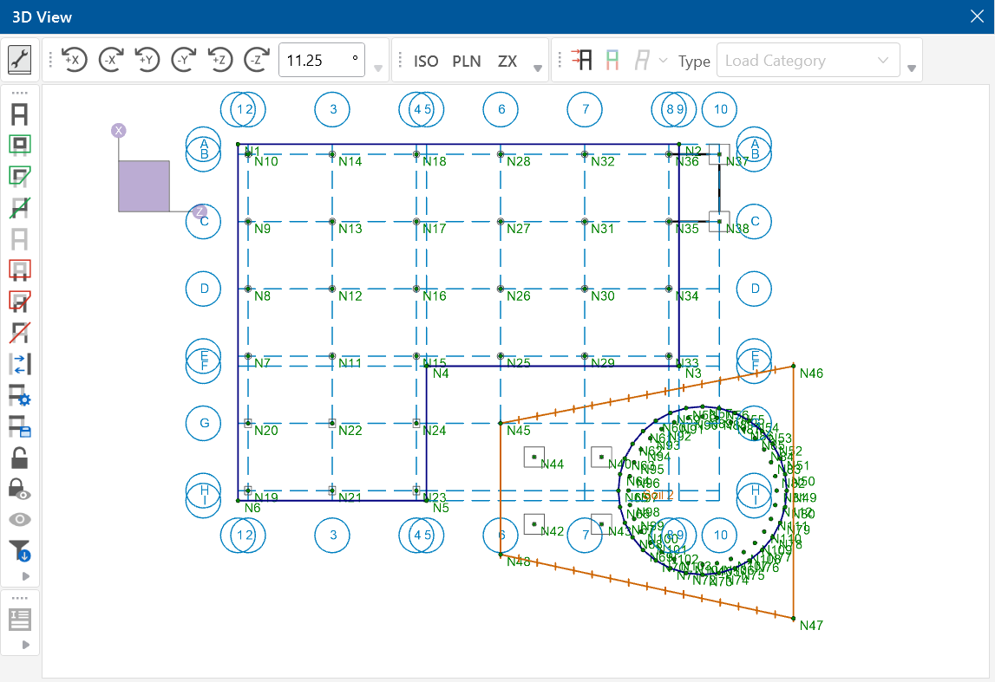Switch to the ISO view
The height and width of the screenshot is (682, 995).
click(426, 61)
